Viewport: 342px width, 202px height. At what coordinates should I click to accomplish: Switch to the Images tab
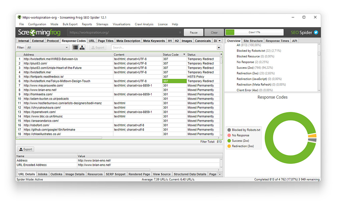point(187,41)
